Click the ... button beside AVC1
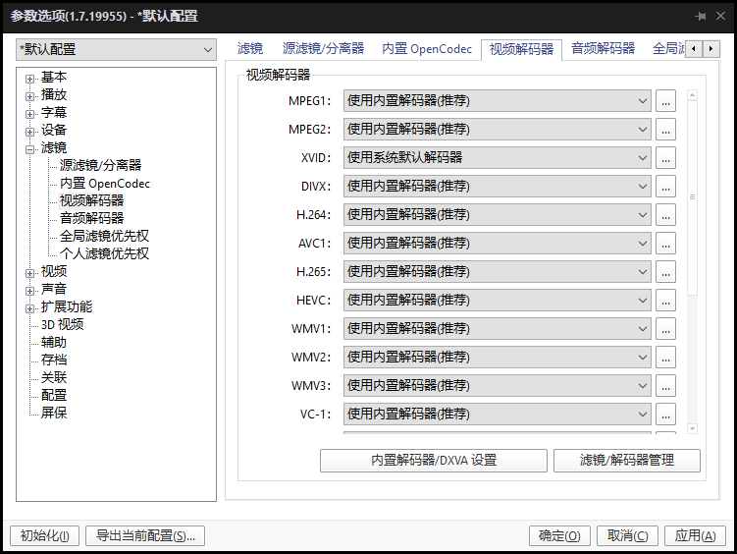Image resolution: width=737 pixels, height=554 pixels. click(665, 244)
